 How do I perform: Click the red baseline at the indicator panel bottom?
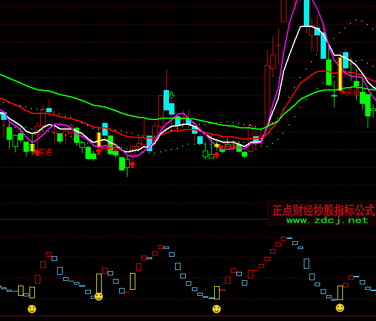[x=188, y=316]
